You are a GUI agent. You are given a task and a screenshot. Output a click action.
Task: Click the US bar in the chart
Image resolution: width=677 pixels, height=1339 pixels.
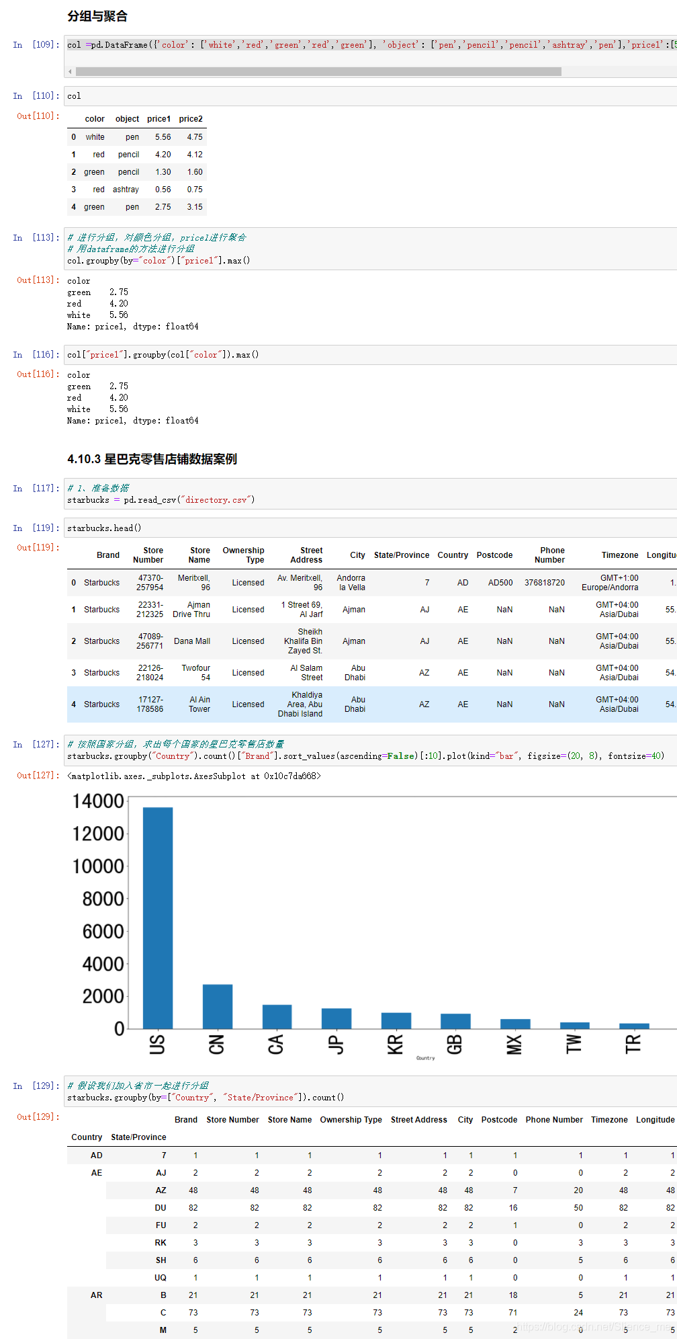pos(158,918)
